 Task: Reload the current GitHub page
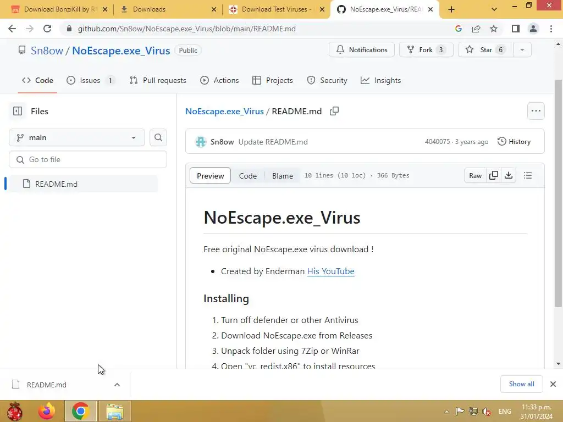47,29
